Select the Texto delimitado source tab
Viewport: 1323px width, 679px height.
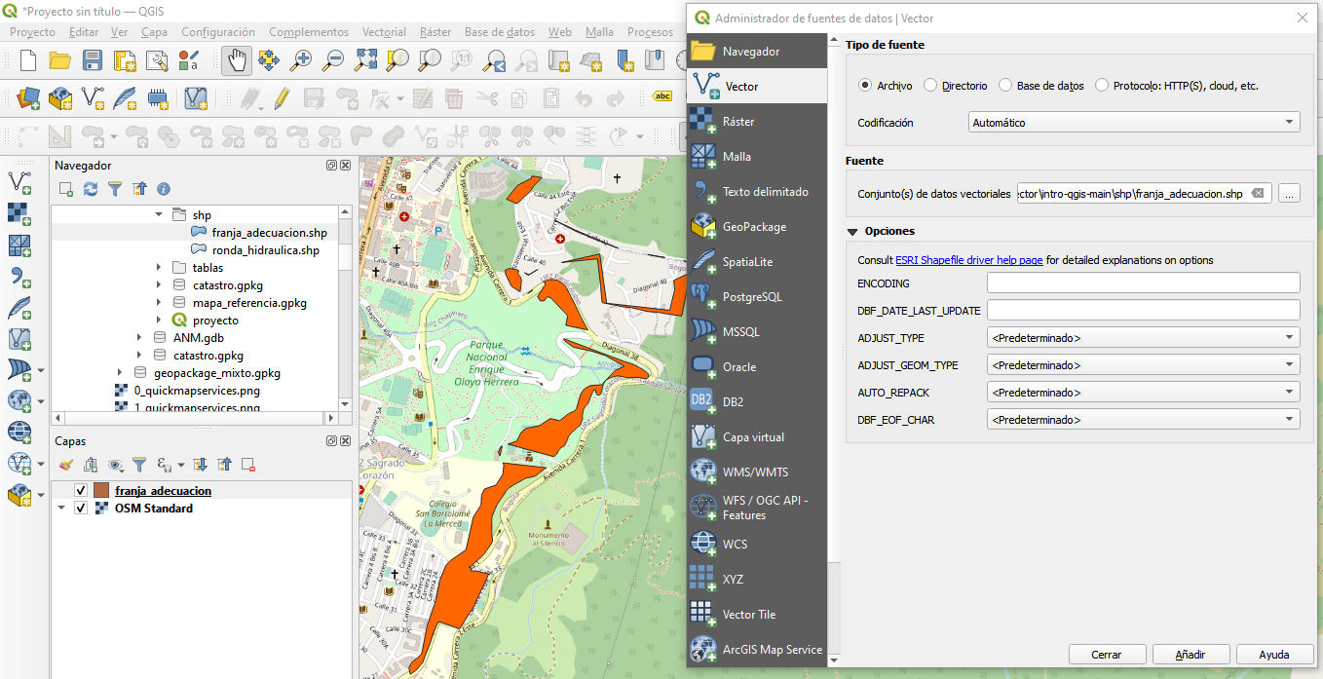757,192
